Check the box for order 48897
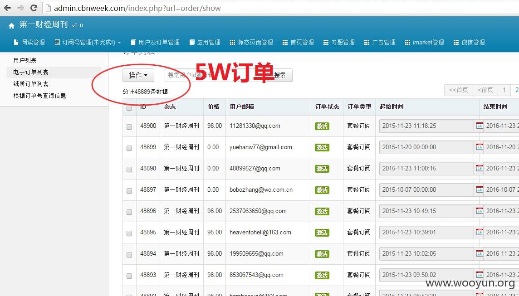The width and height of the screenshot is (519, 296). click(x=129, y=190)
